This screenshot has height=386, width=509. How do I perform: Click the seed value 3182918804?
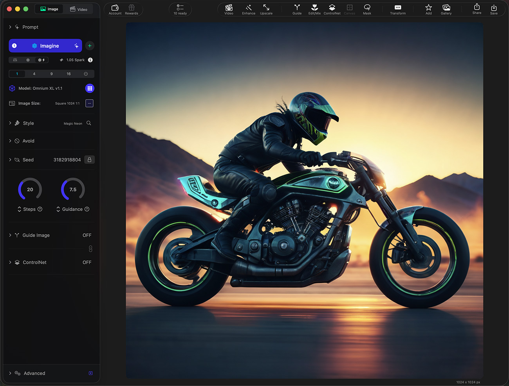click(67, 160)
